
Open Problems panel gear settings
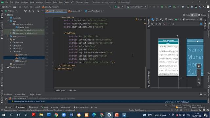click(201, 94)
